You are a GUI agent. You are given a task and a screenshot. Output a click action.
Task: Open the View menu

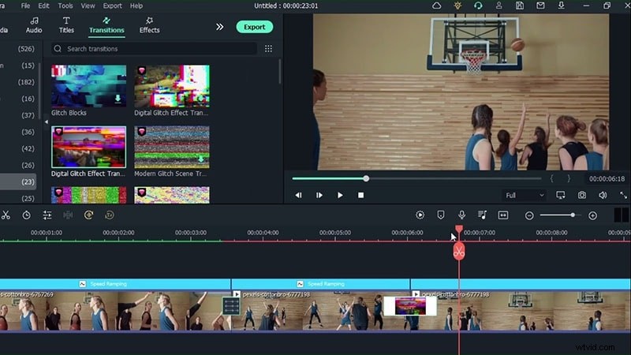88,6
